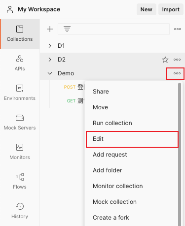Click the plus icon to create collection

click(50, 29)
